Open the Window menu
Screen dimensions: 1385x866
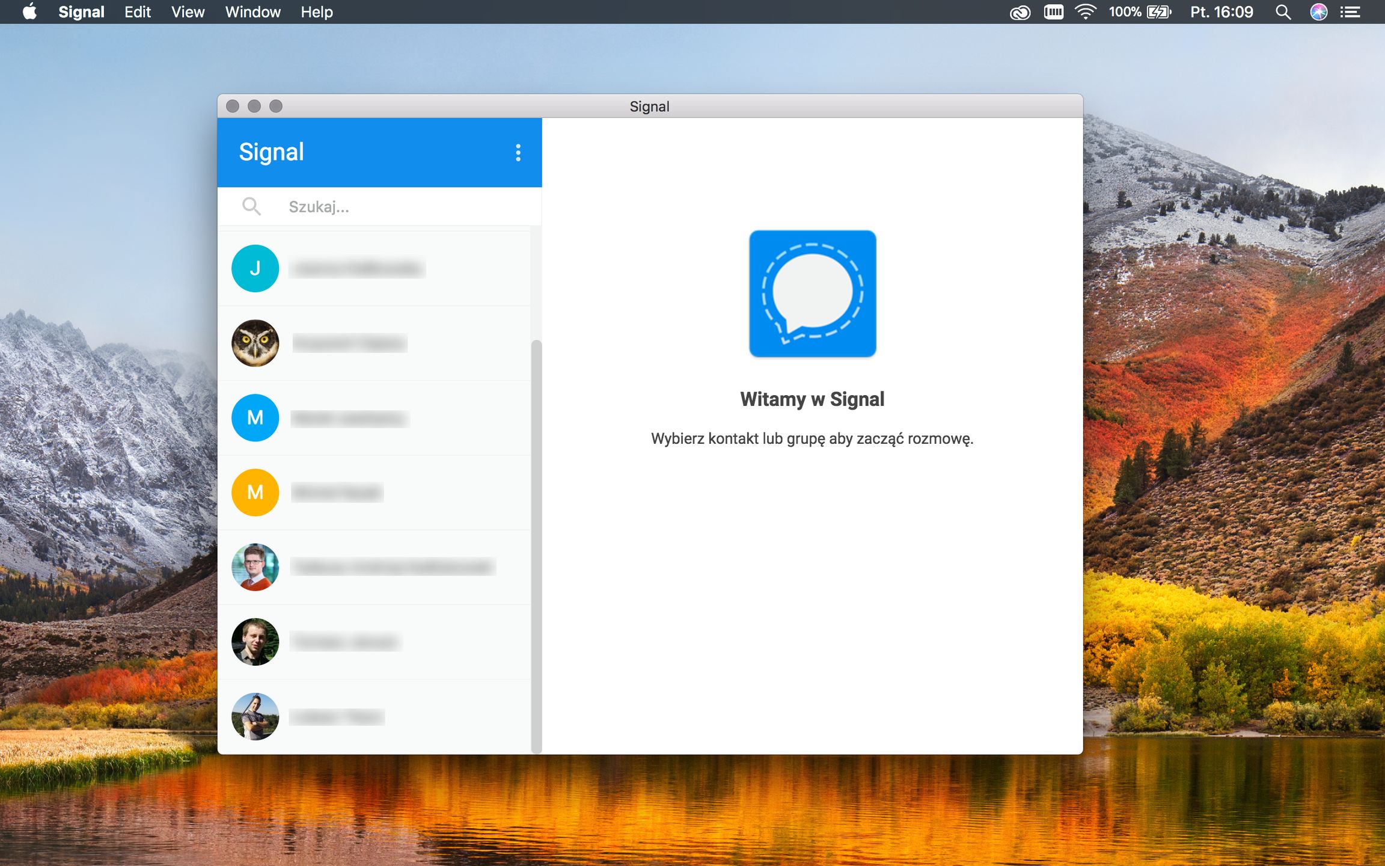(x=252, y=12)
